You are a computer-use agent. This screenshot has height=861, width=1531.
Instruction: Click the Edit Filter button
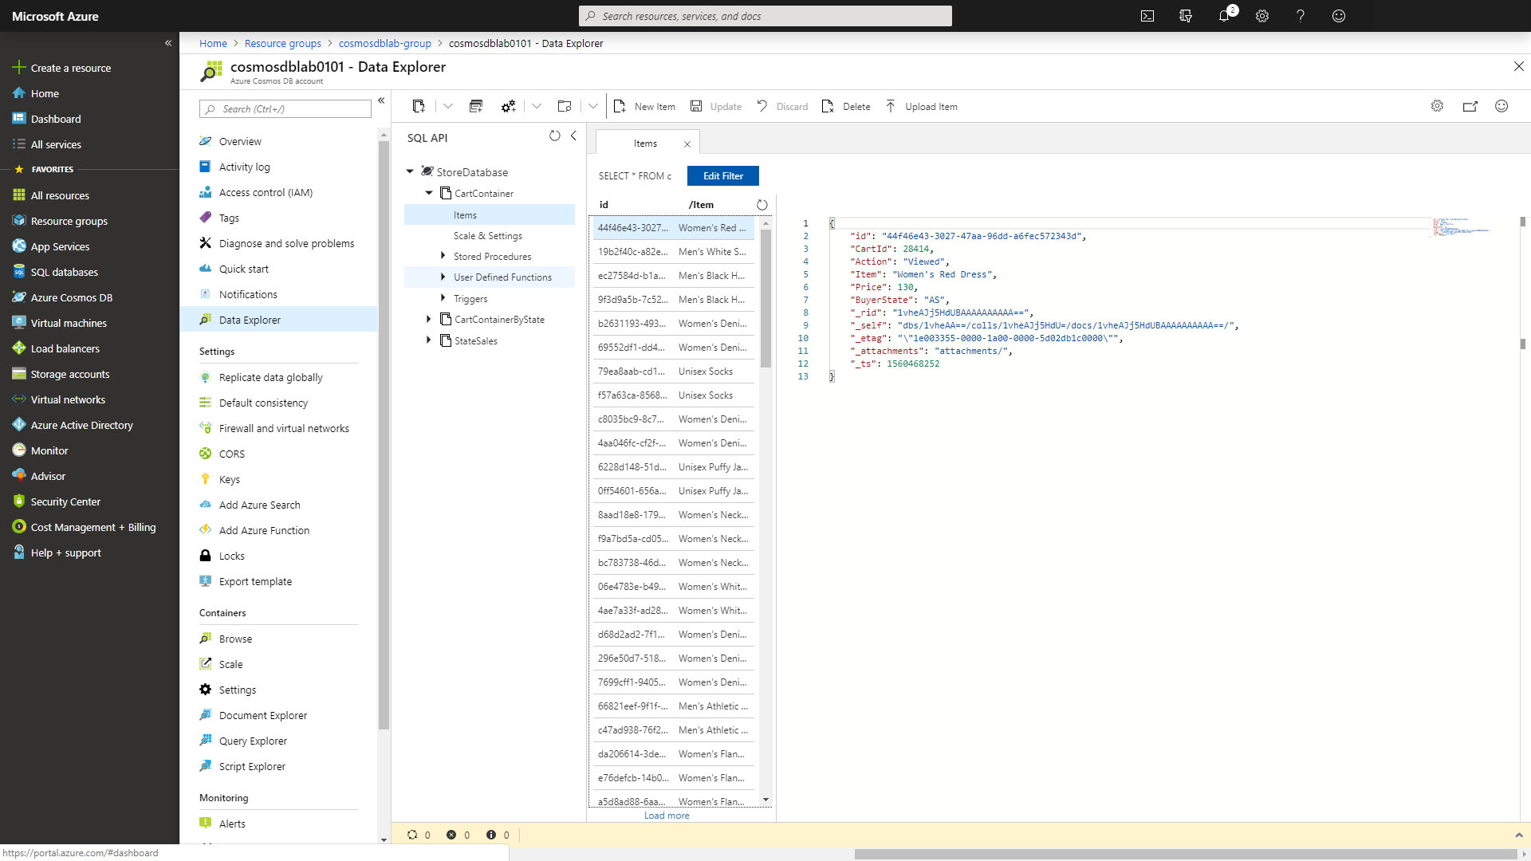pos(723,175)
